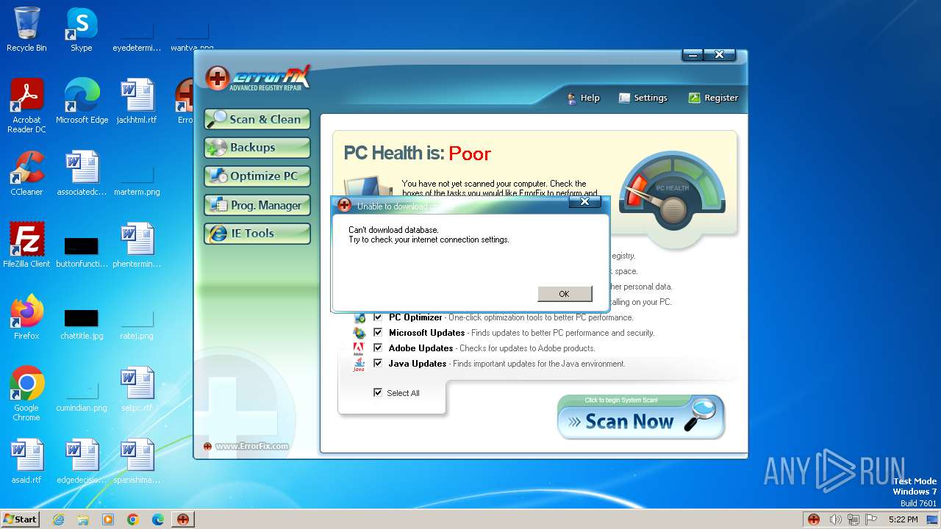
Task: Open Skype desktop shortcut
Action: coord(82,29)
